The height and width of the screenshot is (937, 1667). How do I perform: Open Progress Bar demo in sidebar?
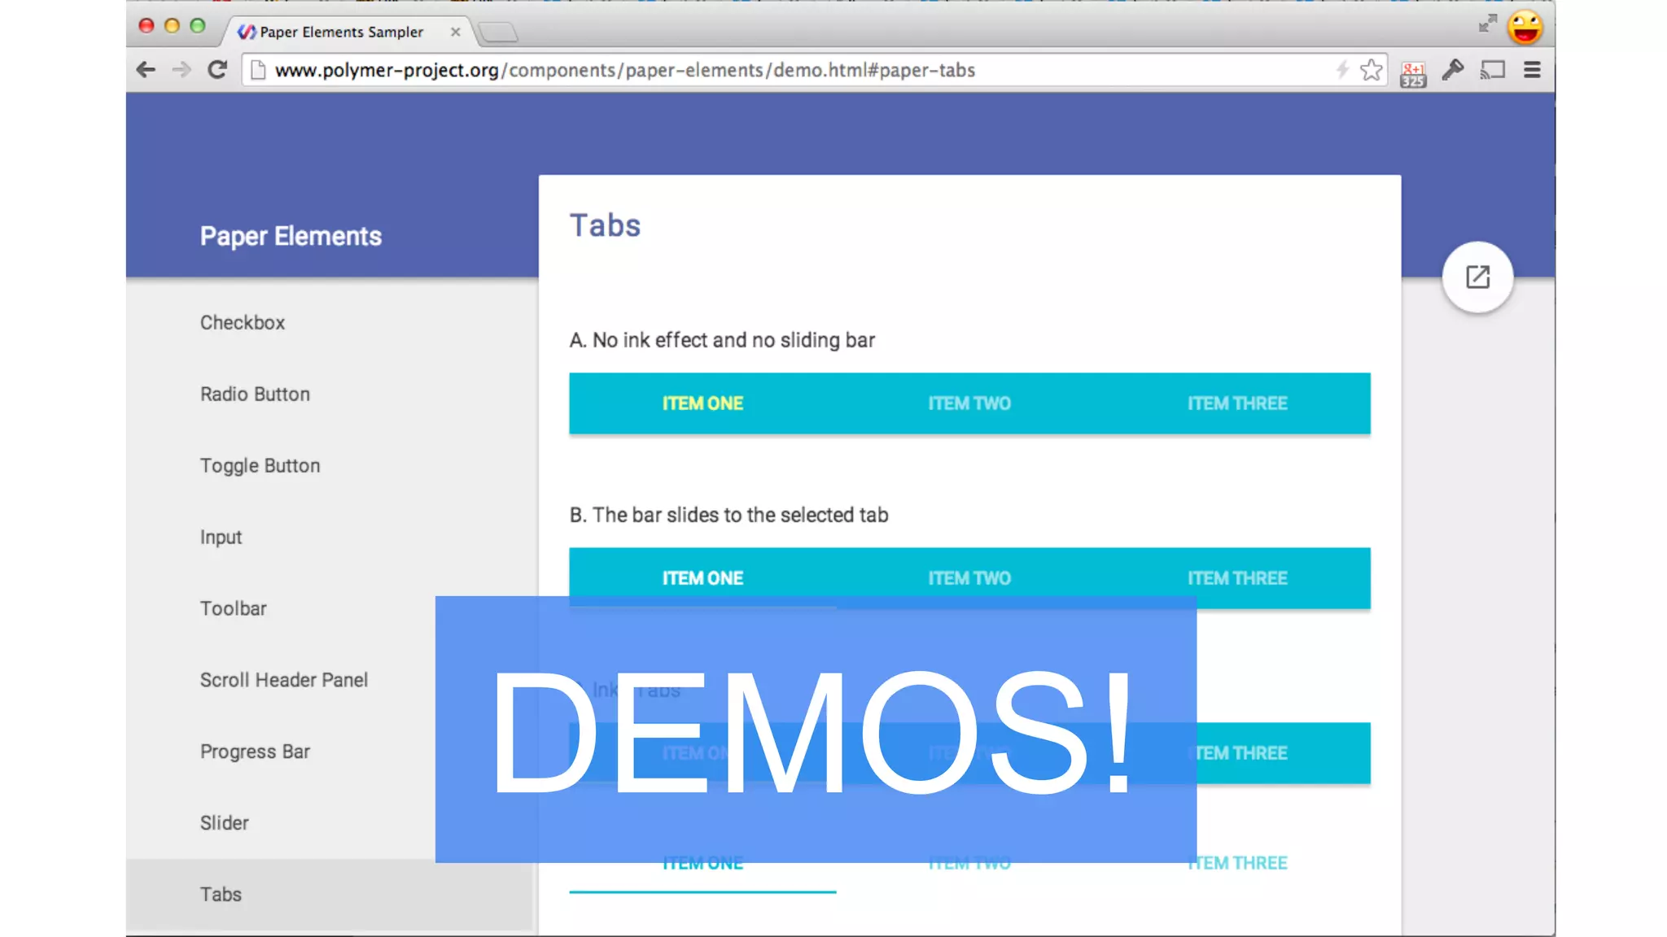[255, 752]
